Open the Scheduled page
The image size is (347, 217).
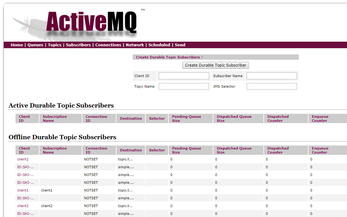[x=159, y=45]
